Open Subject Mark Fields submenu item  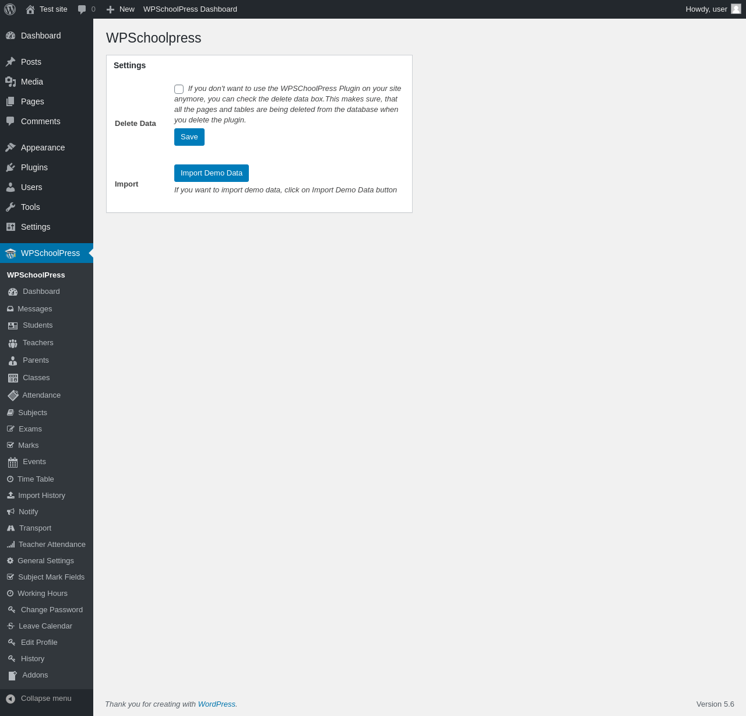click(x=47, y=577)
